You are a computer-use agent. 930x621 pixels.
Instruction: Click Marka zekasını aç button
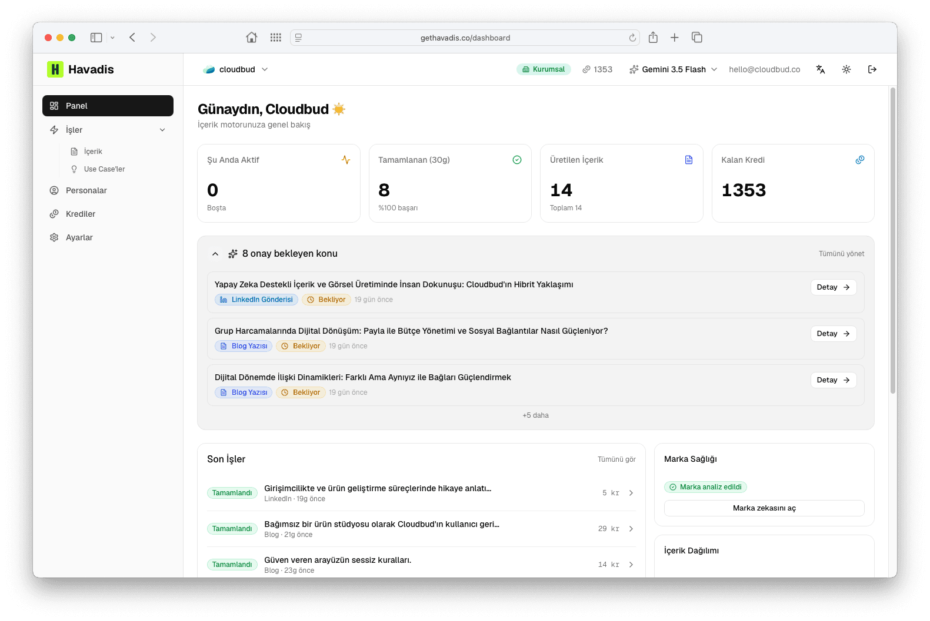click(764, 508)
